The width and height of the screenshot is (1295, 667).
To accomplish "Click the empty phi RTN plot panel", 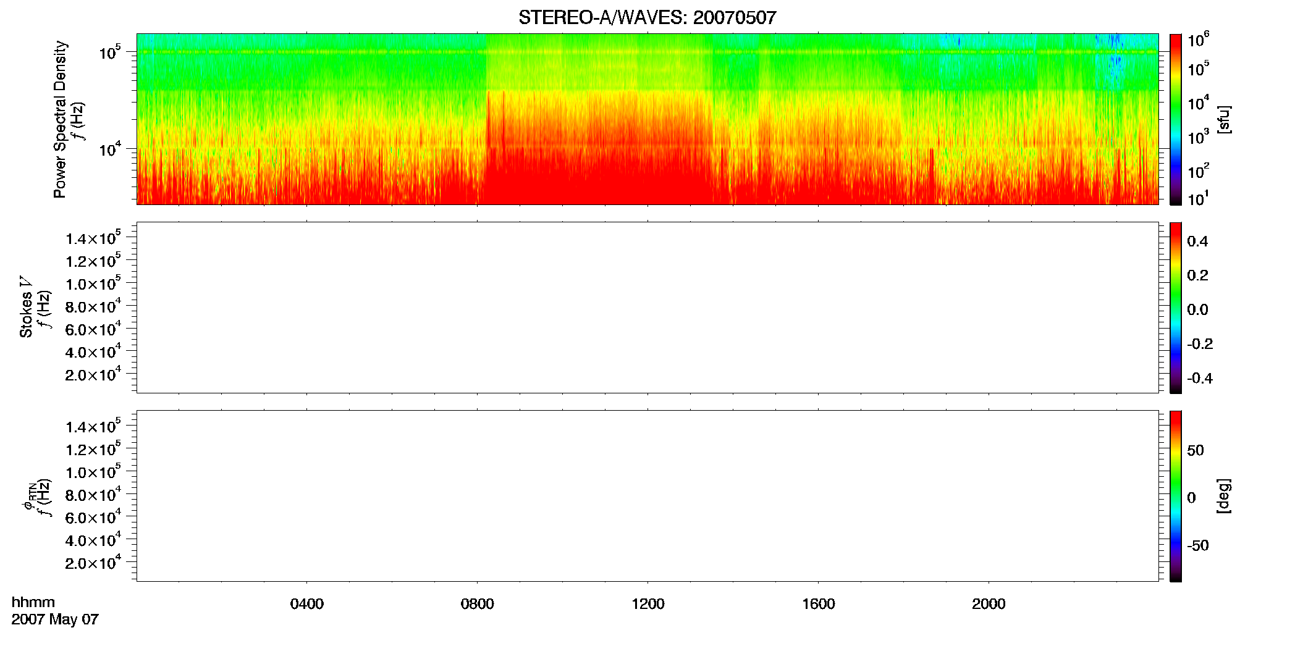I will pos(647,496).
